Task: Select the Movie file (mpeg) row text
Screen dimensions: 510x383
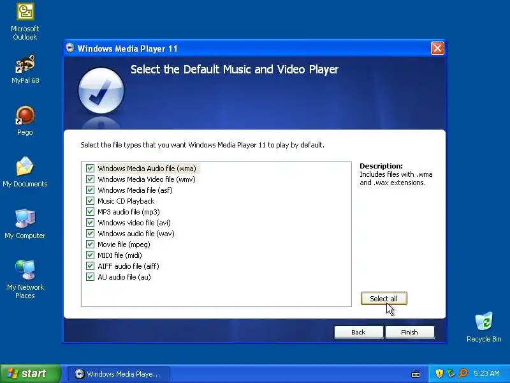Action: (x=124, y=244)
